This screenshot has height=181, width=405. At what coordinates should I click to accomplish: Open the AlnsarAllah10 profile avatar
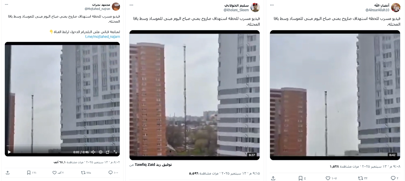[x=396, y=7]
